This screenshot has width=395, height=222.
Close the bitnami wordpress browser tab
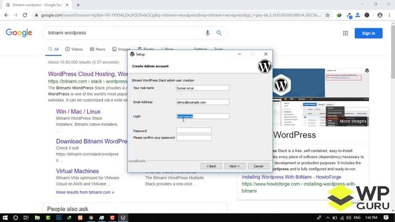tap(67, 5)
